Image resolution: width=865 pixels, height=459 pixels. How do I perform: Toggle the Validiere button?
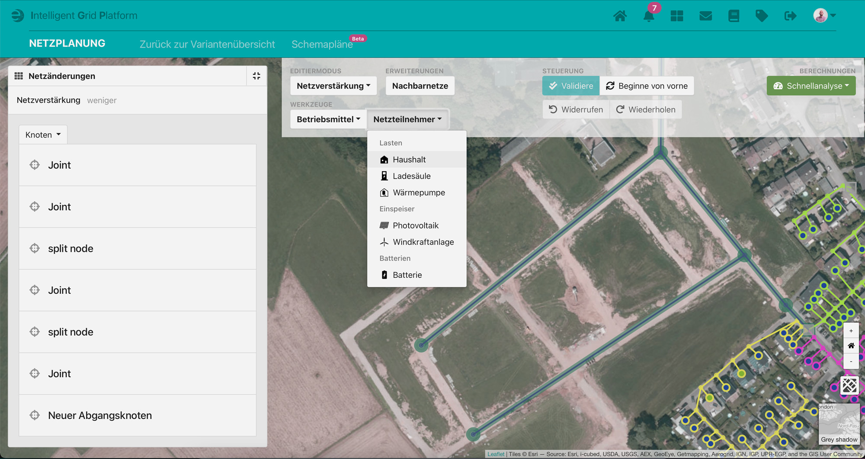point(570,86)
